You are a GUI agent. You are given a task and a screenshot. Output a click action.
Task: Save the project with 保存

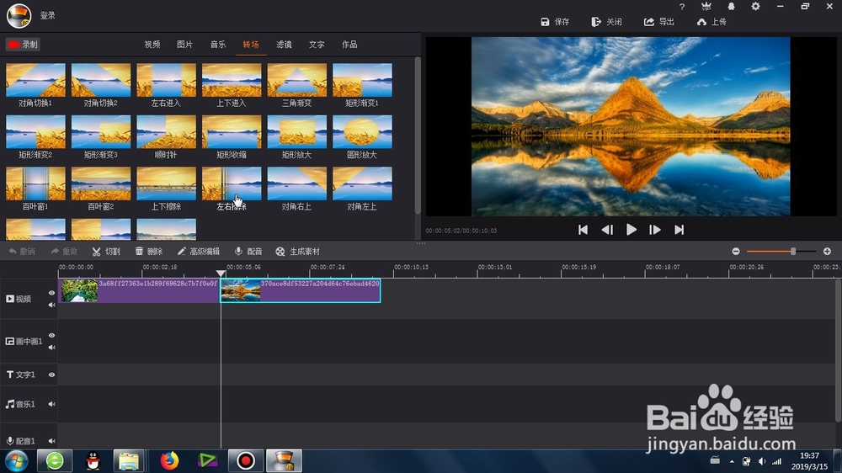555,22
